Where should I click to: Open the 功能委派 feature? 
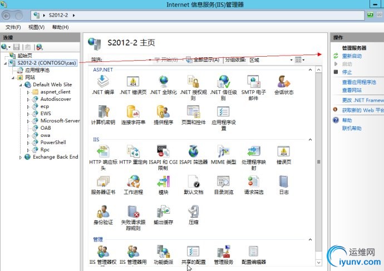(x=164, y=255)
